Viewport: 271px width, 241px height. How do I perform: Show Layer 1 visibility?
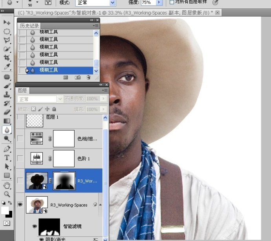click(x=20, y=117)
